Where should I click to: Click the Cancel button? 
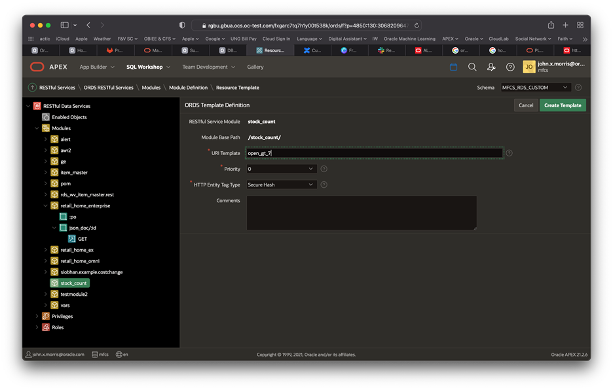point(526,105)
